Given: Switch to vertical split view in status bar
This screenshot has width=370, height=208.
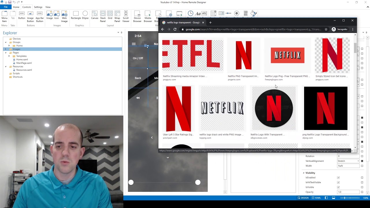Looking at the screenshot, I should (x=326, y=198).
